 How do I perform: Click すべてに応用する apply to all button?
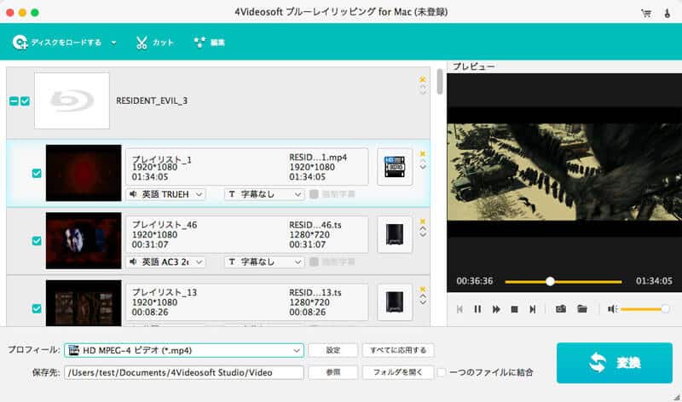coord(398,350)
